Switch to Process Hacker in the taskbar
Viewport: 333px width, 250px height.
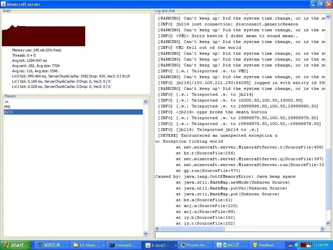coord(195,245)
